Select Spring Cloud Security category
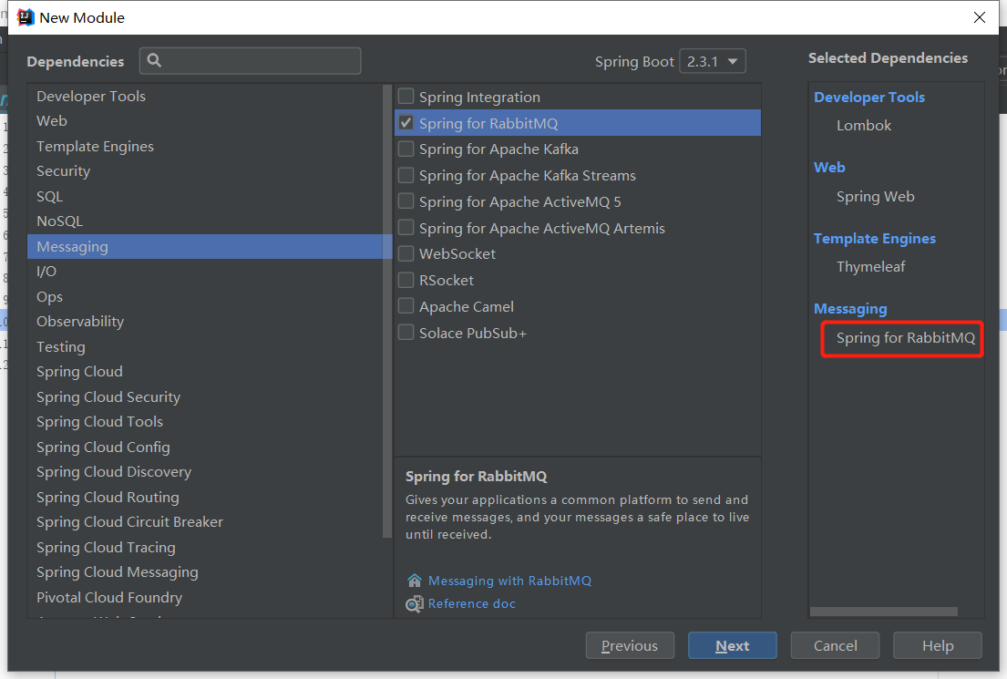 click(x=206, y=397)
